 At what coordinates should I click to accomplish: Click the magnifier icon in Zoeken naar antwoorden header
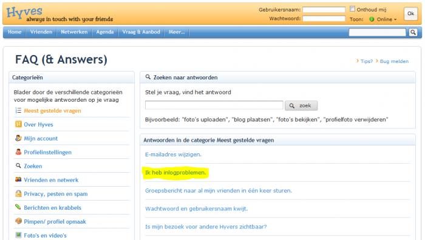tap(148, 77)
